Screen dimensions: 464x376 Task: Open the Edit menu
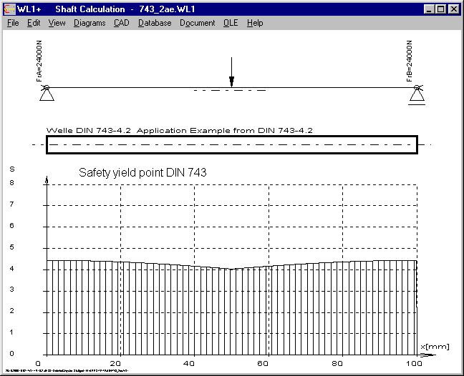(x=34, y=23)
